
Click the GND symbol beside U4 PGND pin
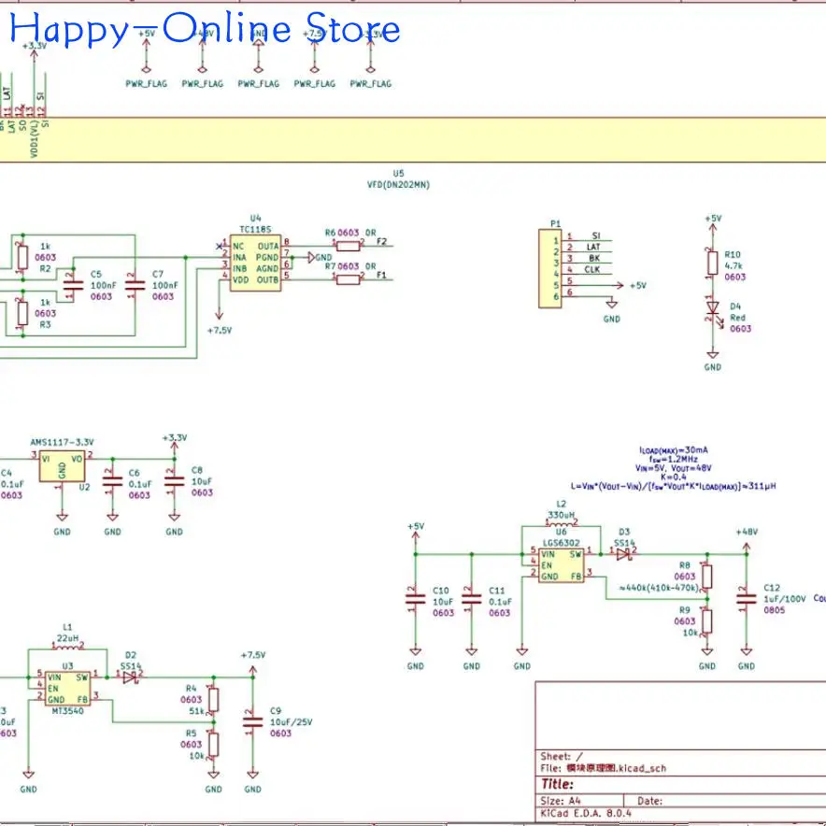[x=320, y=258]
